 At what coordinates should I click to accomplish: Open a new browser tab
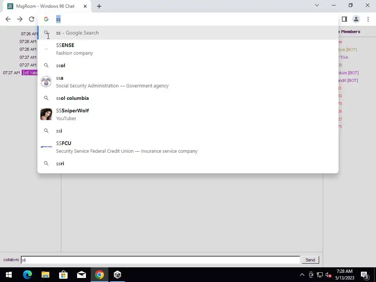[99, 6]
